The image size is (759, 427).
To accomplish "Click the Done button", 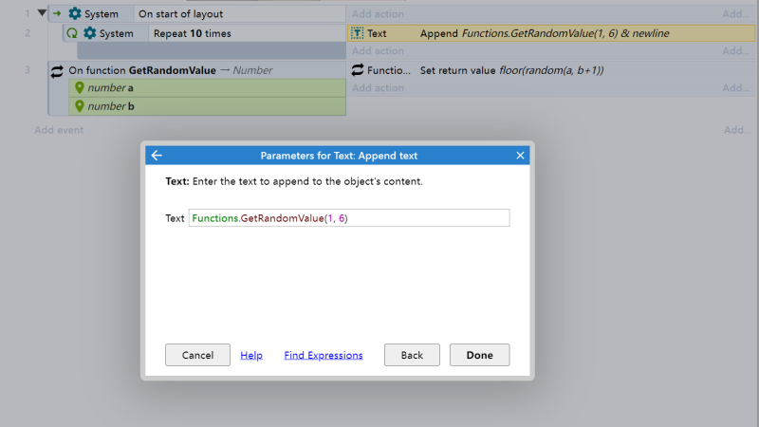I will [479, 355].
